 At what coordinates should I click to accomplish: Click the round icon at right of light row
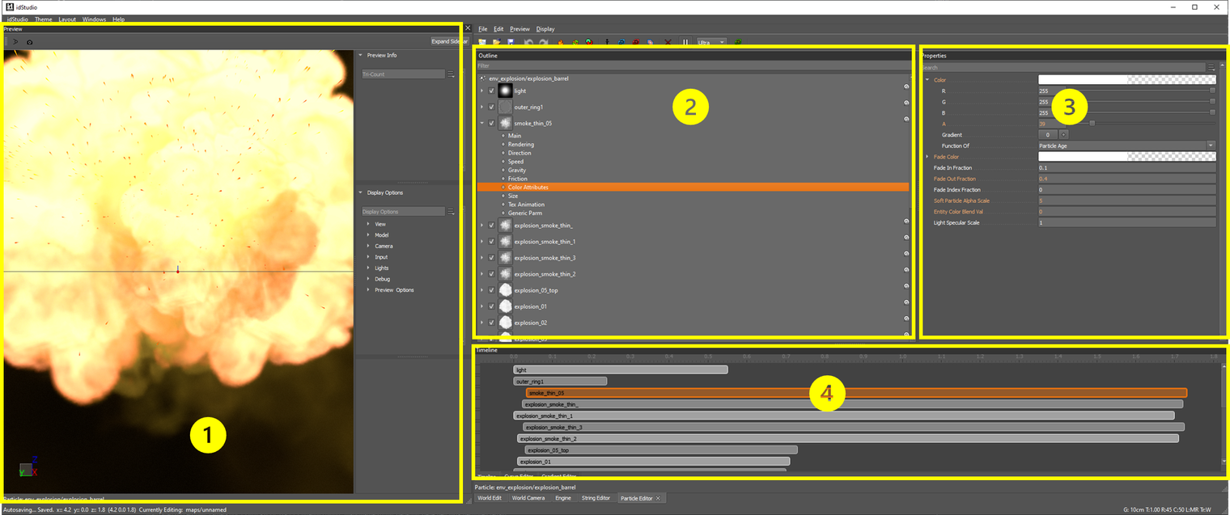pos(906,87)
